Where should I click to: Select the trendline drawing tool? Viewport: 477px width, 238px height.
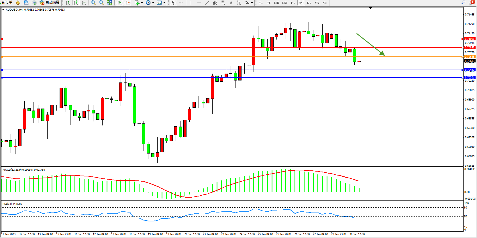[207, 3]
